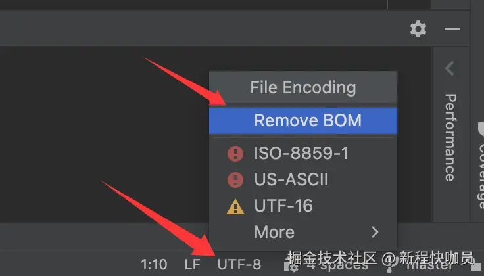The width and height of the screenshot is (484, 276).
Task: Click the 1:10 caret position indicator
Action: click(154, 265)
